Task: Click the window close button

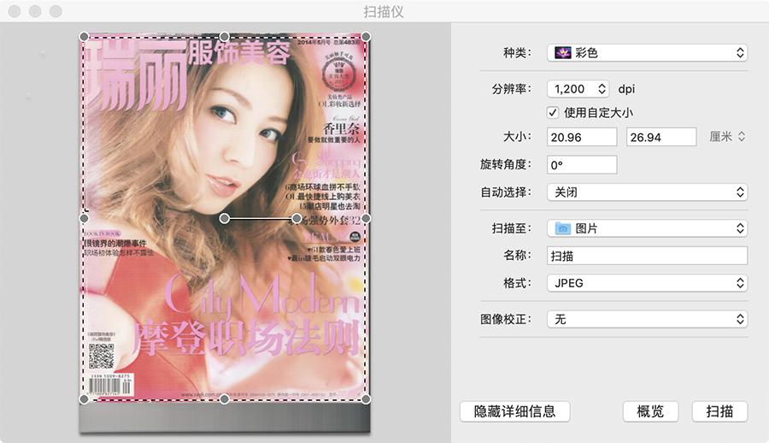Action: coord(15,11)
